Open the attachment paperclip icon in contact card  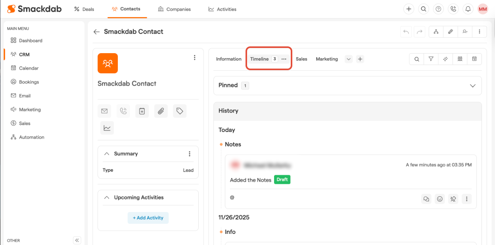point(161,111)
